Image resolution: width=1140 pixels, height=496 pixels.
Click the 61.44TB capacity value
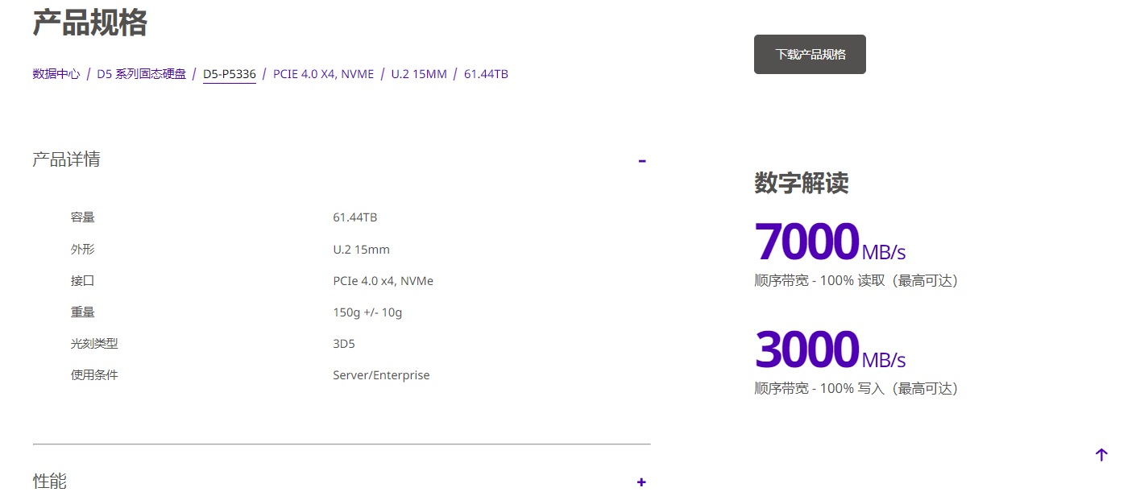(x=354, y=217)
